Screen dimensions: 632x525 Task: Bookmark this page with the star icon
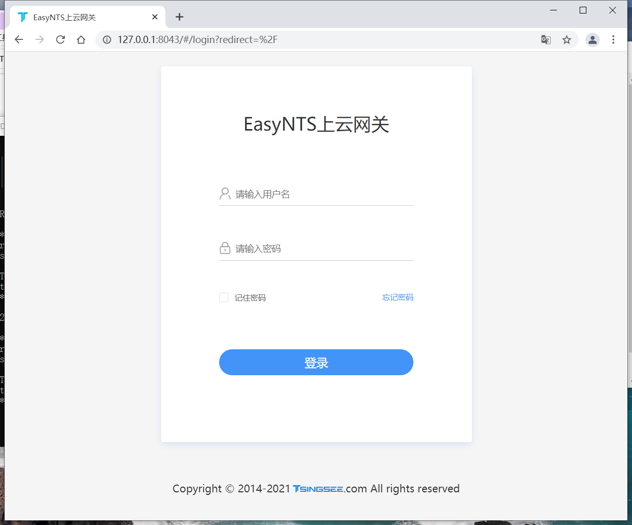(x=567, y=39)
